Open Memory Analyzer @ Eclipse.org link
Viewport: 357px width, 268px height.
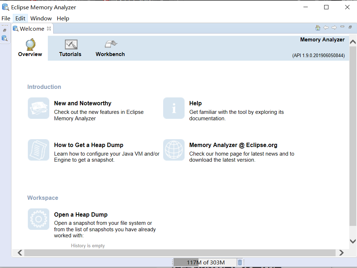[233, 145]
